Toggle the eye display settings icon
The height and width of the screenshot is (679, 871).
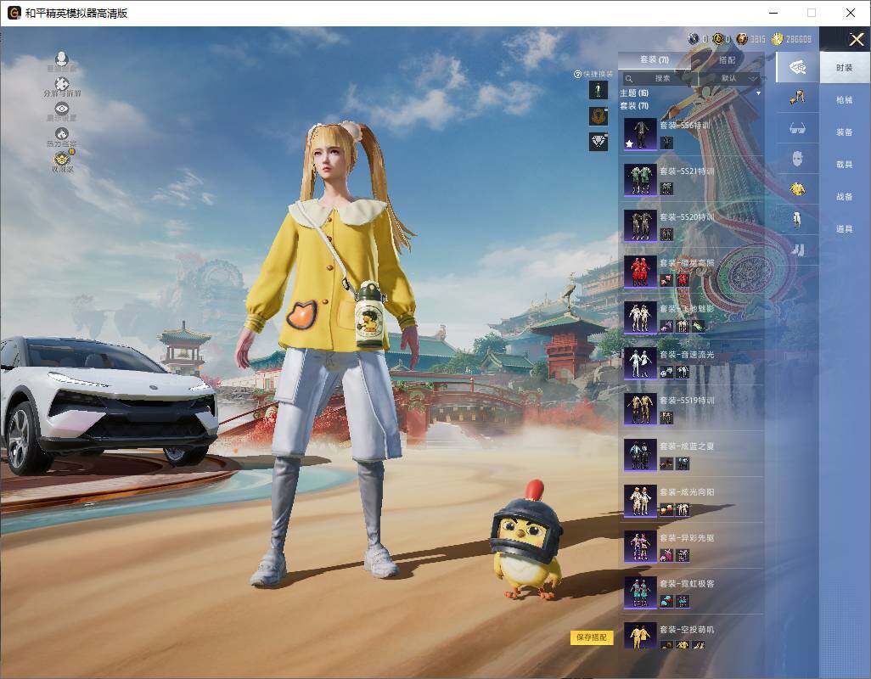pos(61,109)
